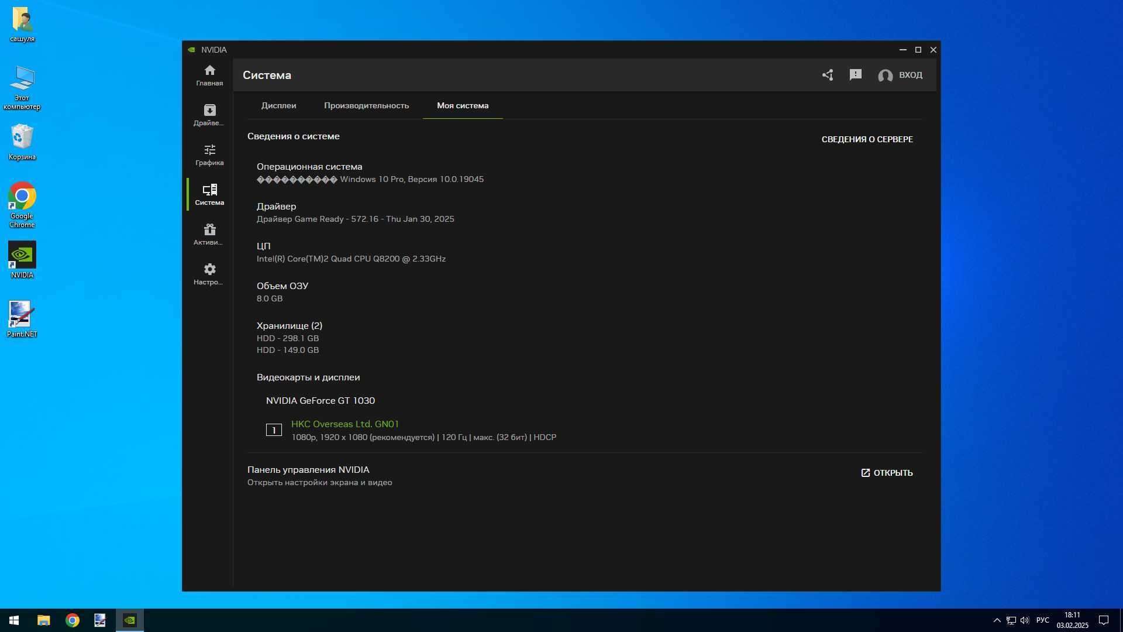This screenshot has height=632, width=1123.
Task: Open the Драйверы section in sidebar
Action: point(209,115)
